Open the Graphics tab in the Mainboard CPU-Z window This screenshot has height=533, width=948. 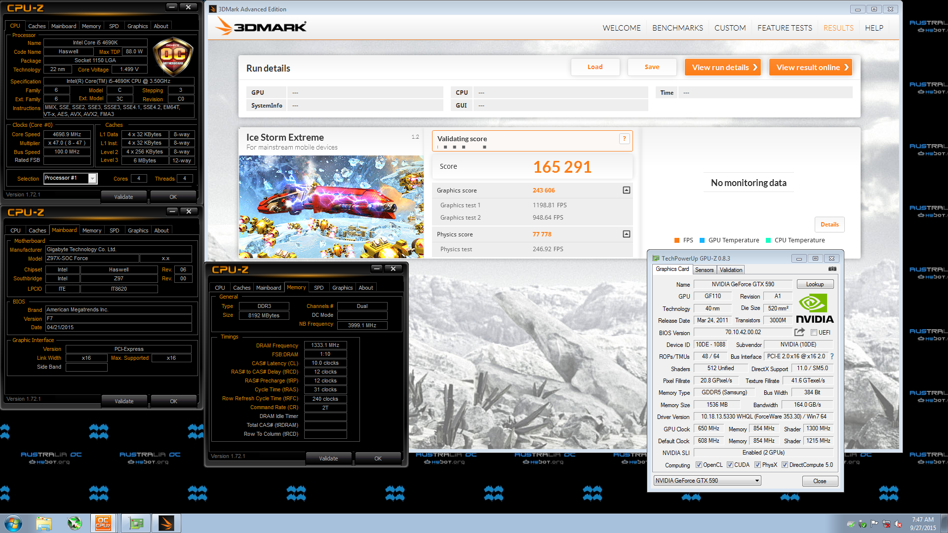(x=138, y=230)
